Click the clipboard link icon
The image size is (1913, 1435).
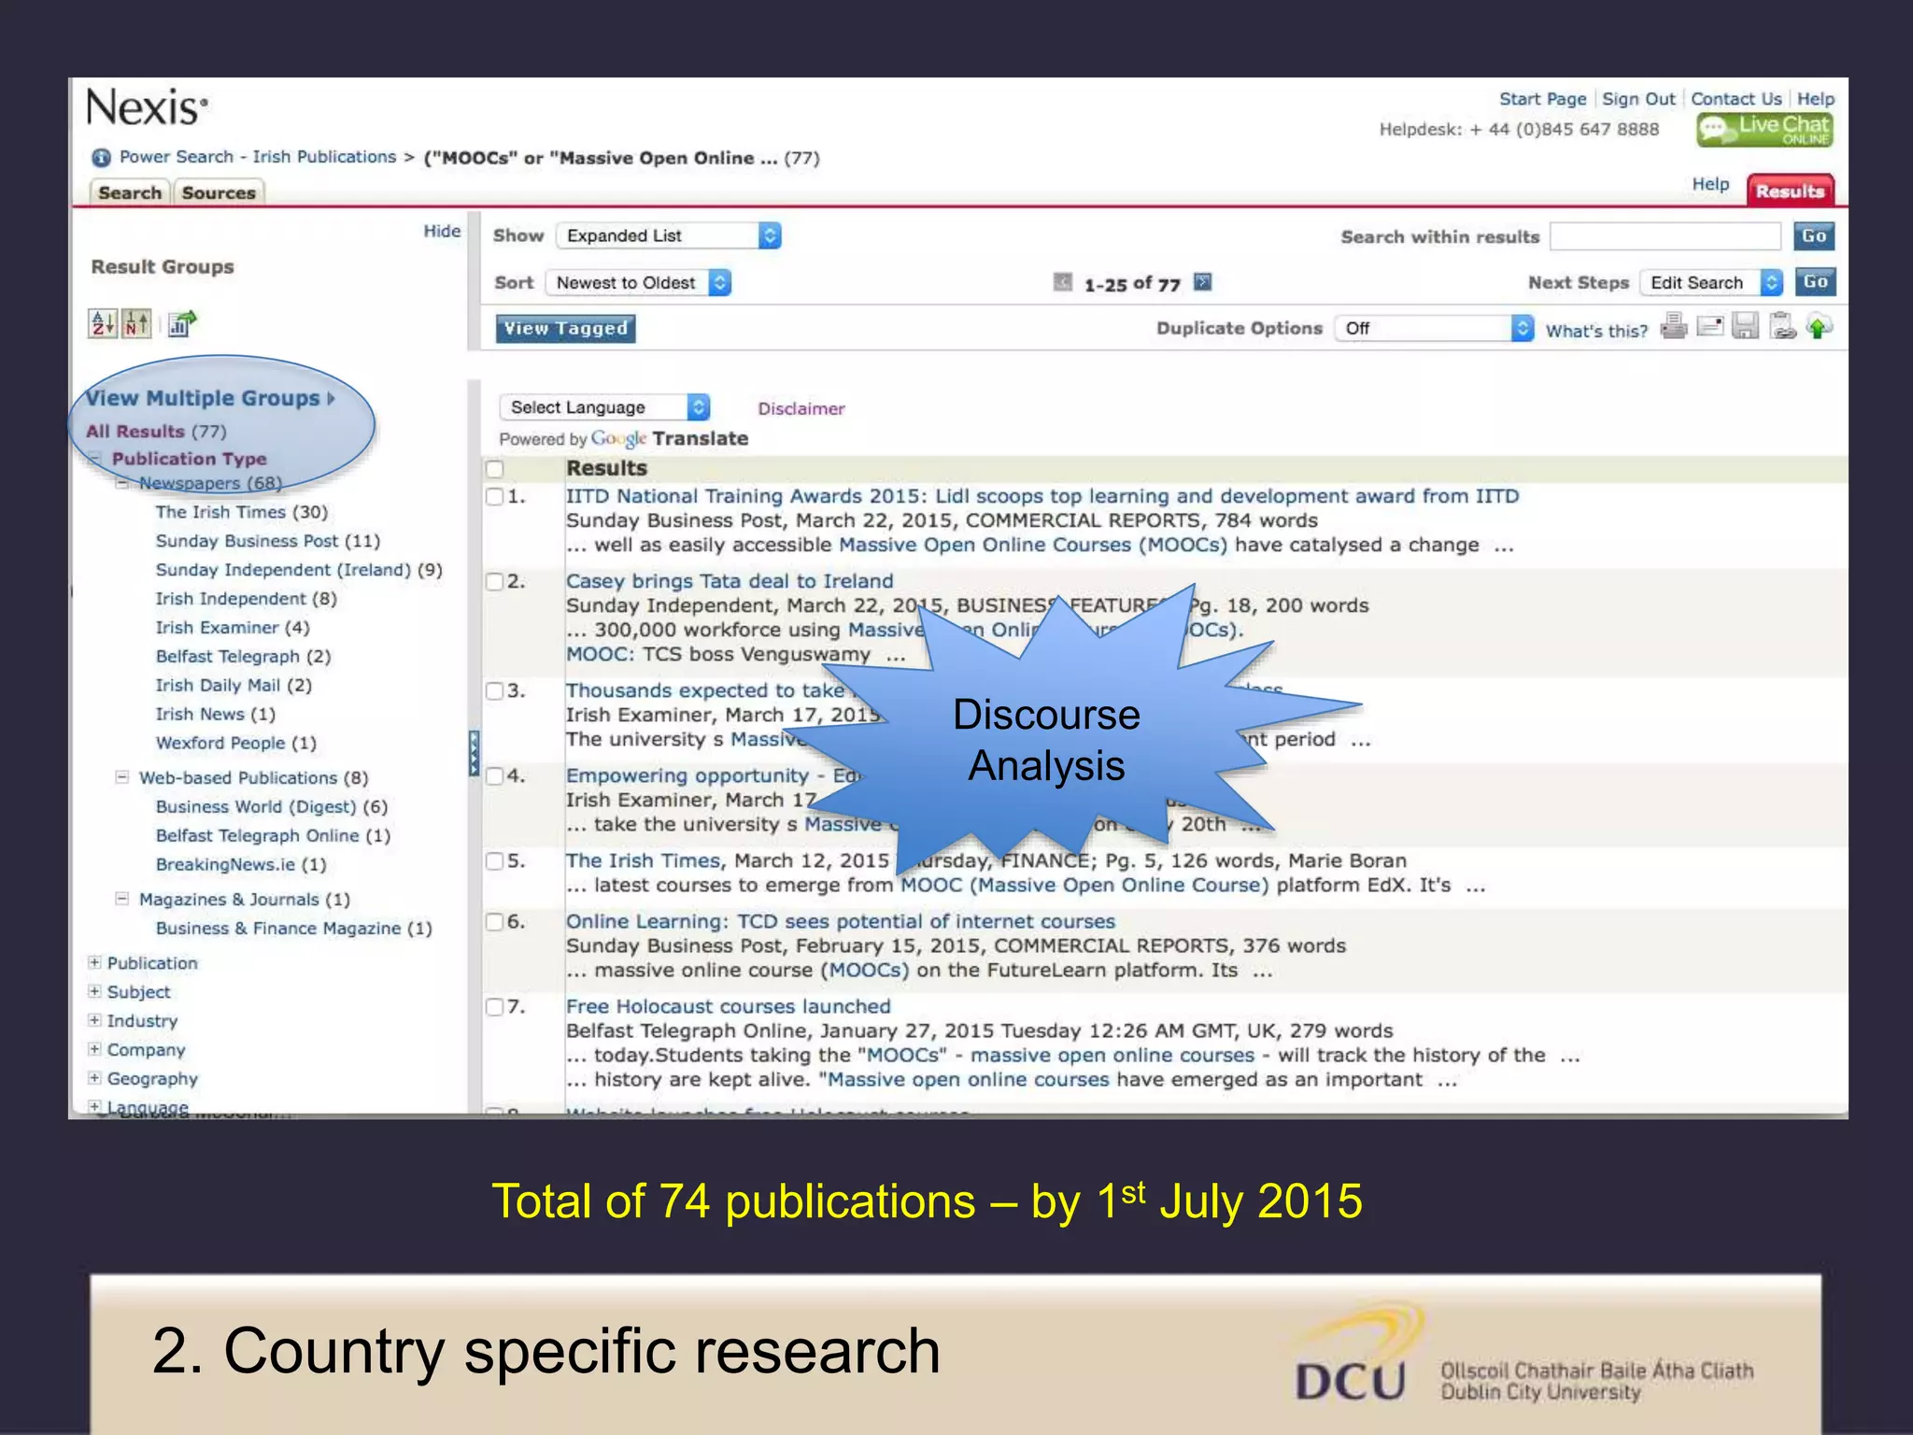point(1782,327)
